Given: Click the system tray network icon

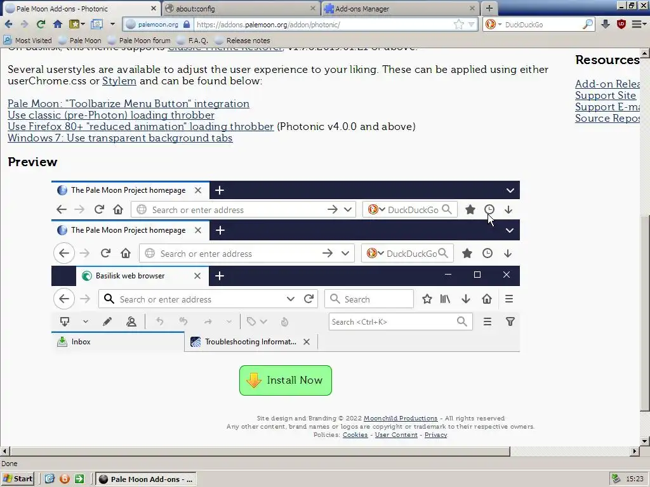Looking at the screenshot, I should 616,479.
